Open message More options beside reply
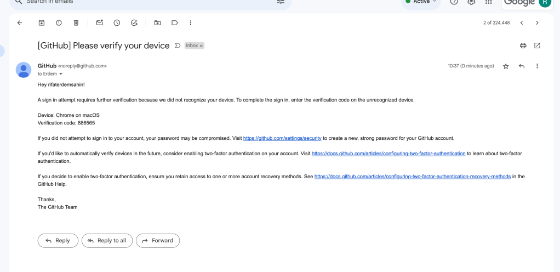 pyautogui.click(x=537, y=66)
